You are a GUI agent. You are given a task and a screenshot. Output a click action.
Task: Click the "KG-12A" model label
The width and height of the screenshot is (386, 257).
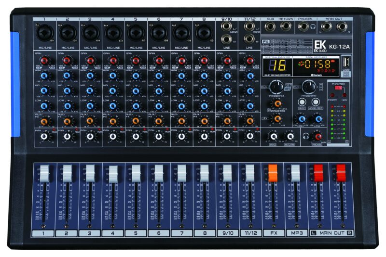(339, 46)
